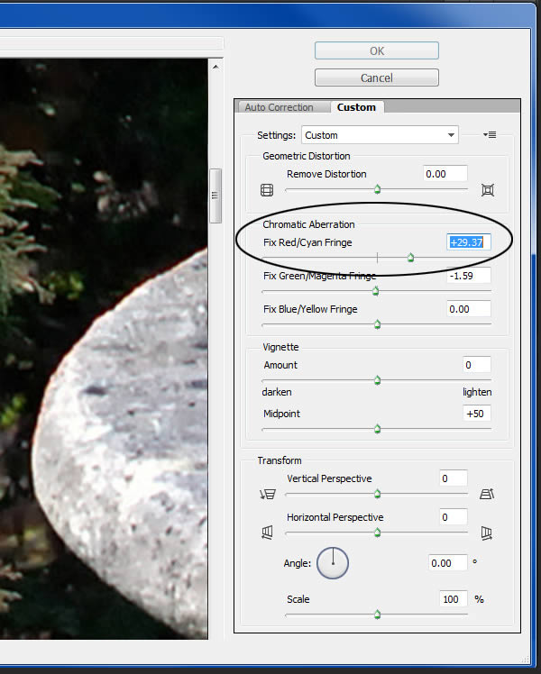The image size is (541, 674).
Task: Click the 'lighten' label under Amount
Action: click(477, 392)
